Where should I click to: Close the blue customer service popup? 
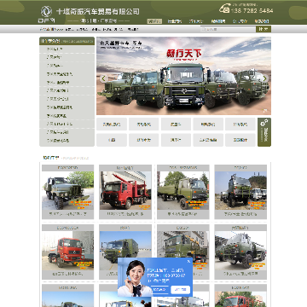pyautogui.click(x=188, y=261)
